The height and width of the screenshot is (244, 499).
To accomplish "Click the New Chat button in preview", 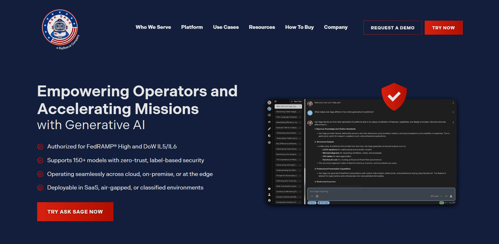I will pyautogui.click(x=296, y=101).
